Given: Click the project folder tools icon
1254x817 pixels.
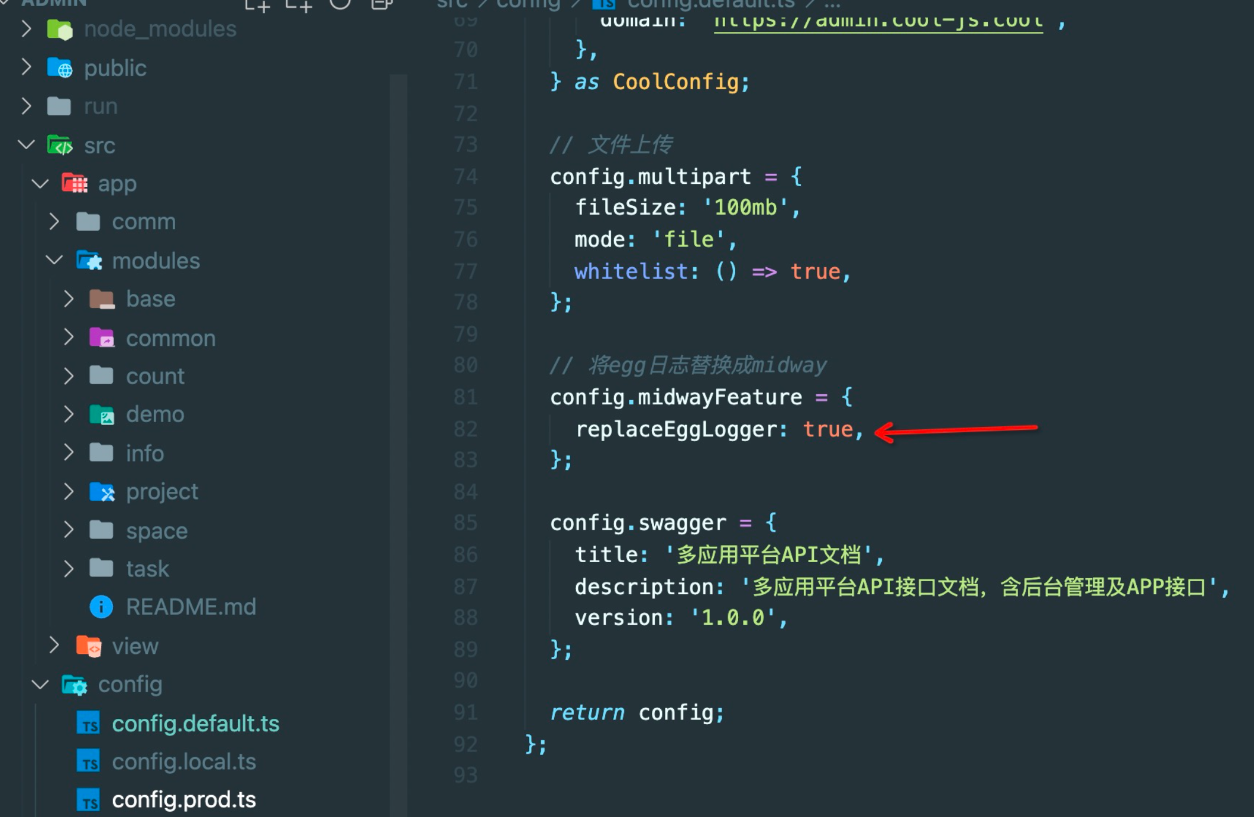Looking at the screenshot, I should [102, 491].
